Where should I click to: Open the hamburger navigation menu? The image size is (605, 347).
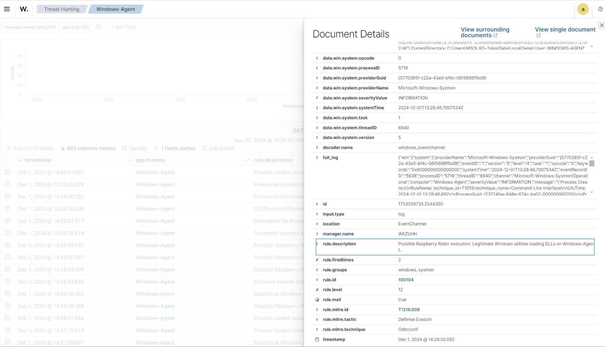coord(7,9)
